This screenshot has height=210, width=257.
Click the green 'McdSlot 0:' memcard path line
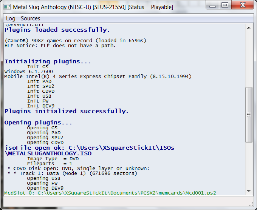click(x=110, y=193)
